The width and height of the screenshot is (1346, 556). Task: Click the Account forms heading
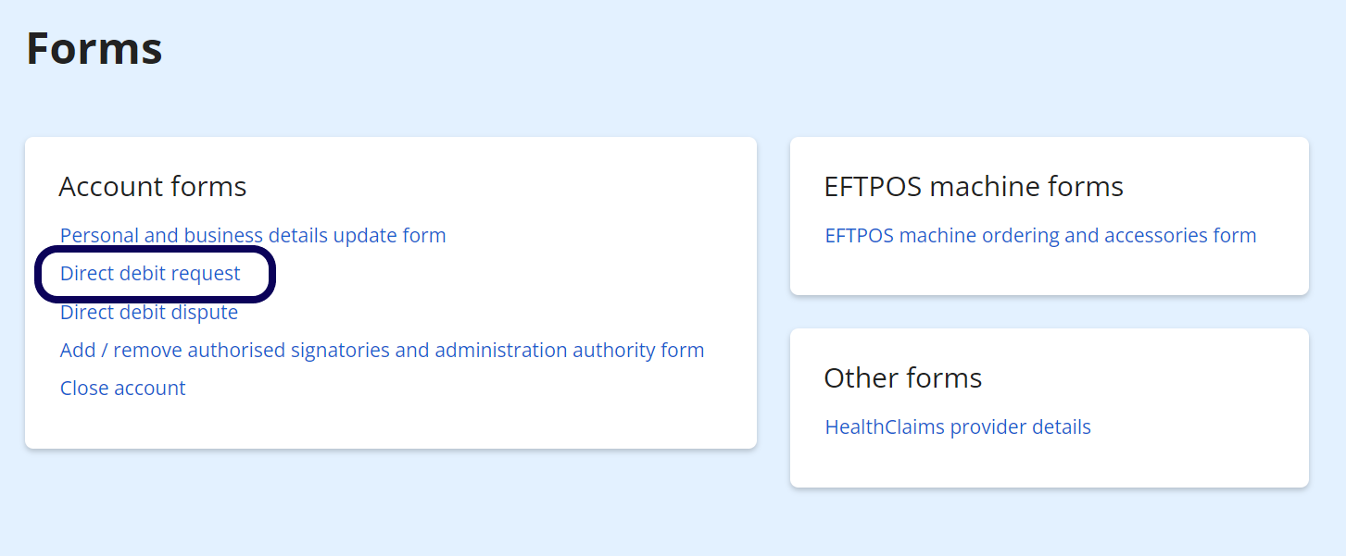[x=153, y=187]
